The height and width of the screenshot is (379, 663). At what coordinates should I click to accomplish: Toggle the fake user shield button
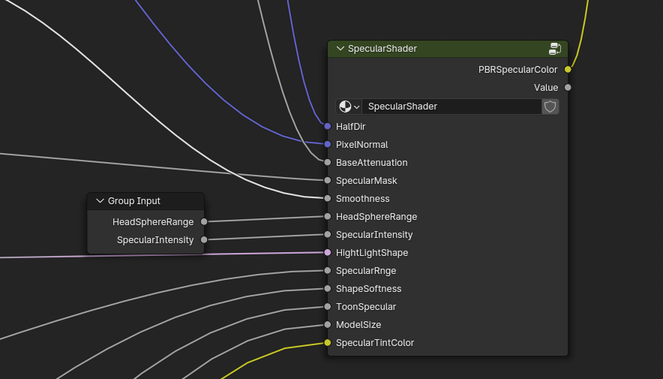550,107
